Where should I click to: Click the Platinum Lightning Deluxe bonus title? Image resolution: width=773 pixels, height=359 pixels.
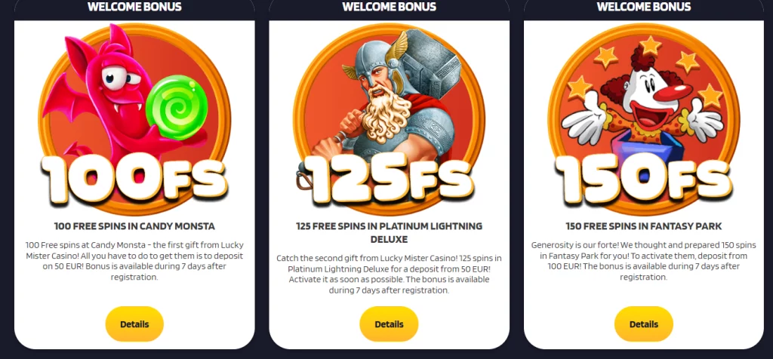(389, 233)
